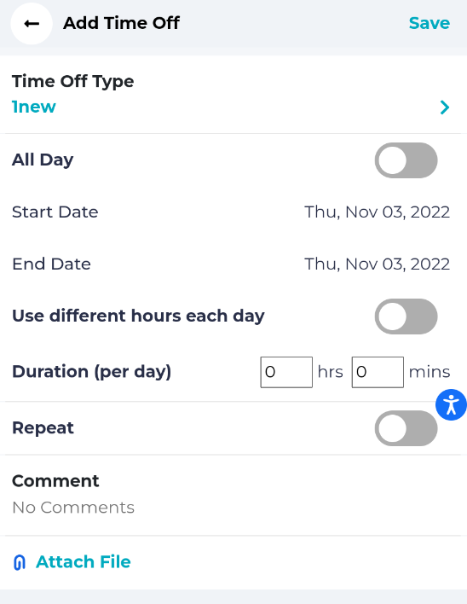Open the End Date picker value
This screenshot has width=467, height=604.
pyautogui.click(x=377, y=264)
